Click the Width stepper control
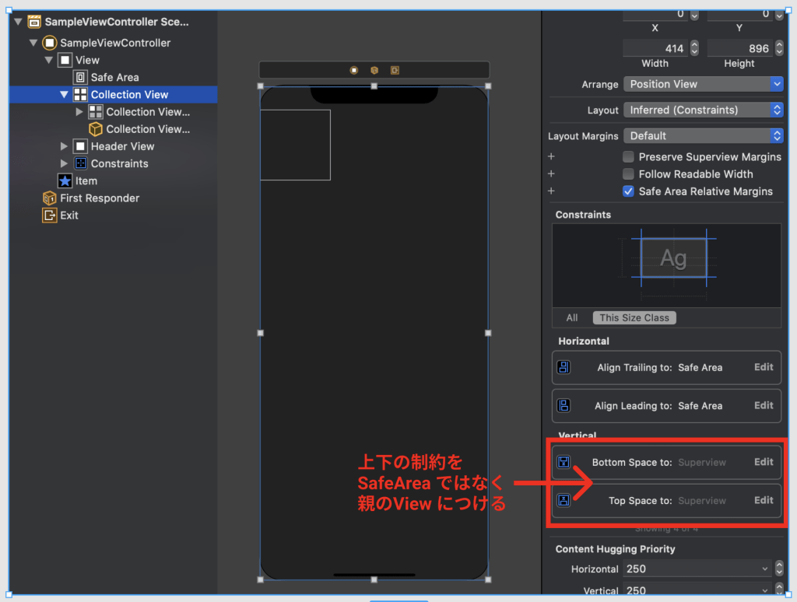Image resolution: width=797 pixels, height=602 pixels. (694, 48)
